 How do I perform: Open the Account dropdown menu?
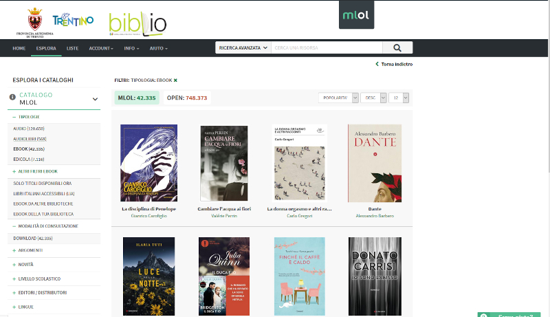101,48
